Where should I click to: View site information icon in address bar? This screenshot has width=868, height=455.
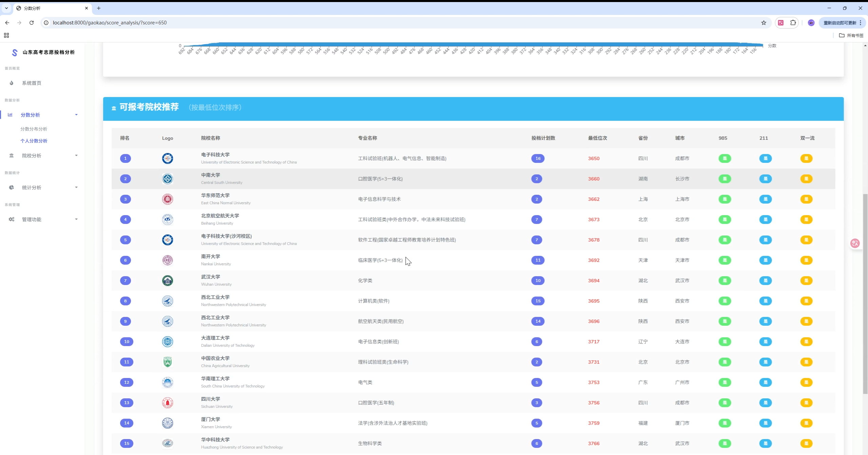click(x=46, y=23)
